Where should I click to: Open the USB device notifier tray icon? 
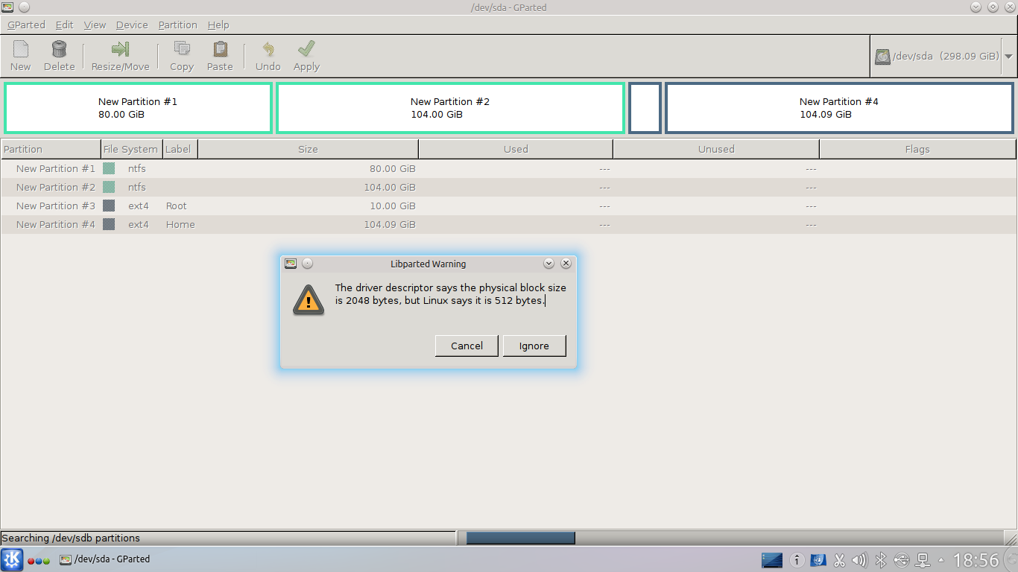pos(901,560)
